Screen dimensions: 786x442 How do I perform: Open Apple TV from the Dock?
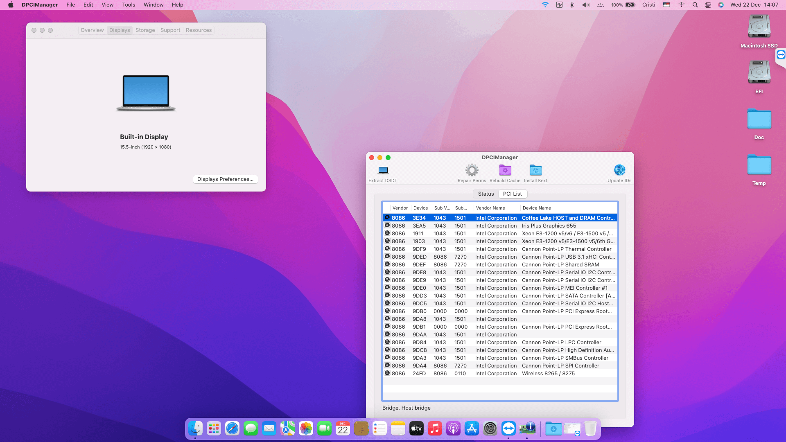pos(416,428)
